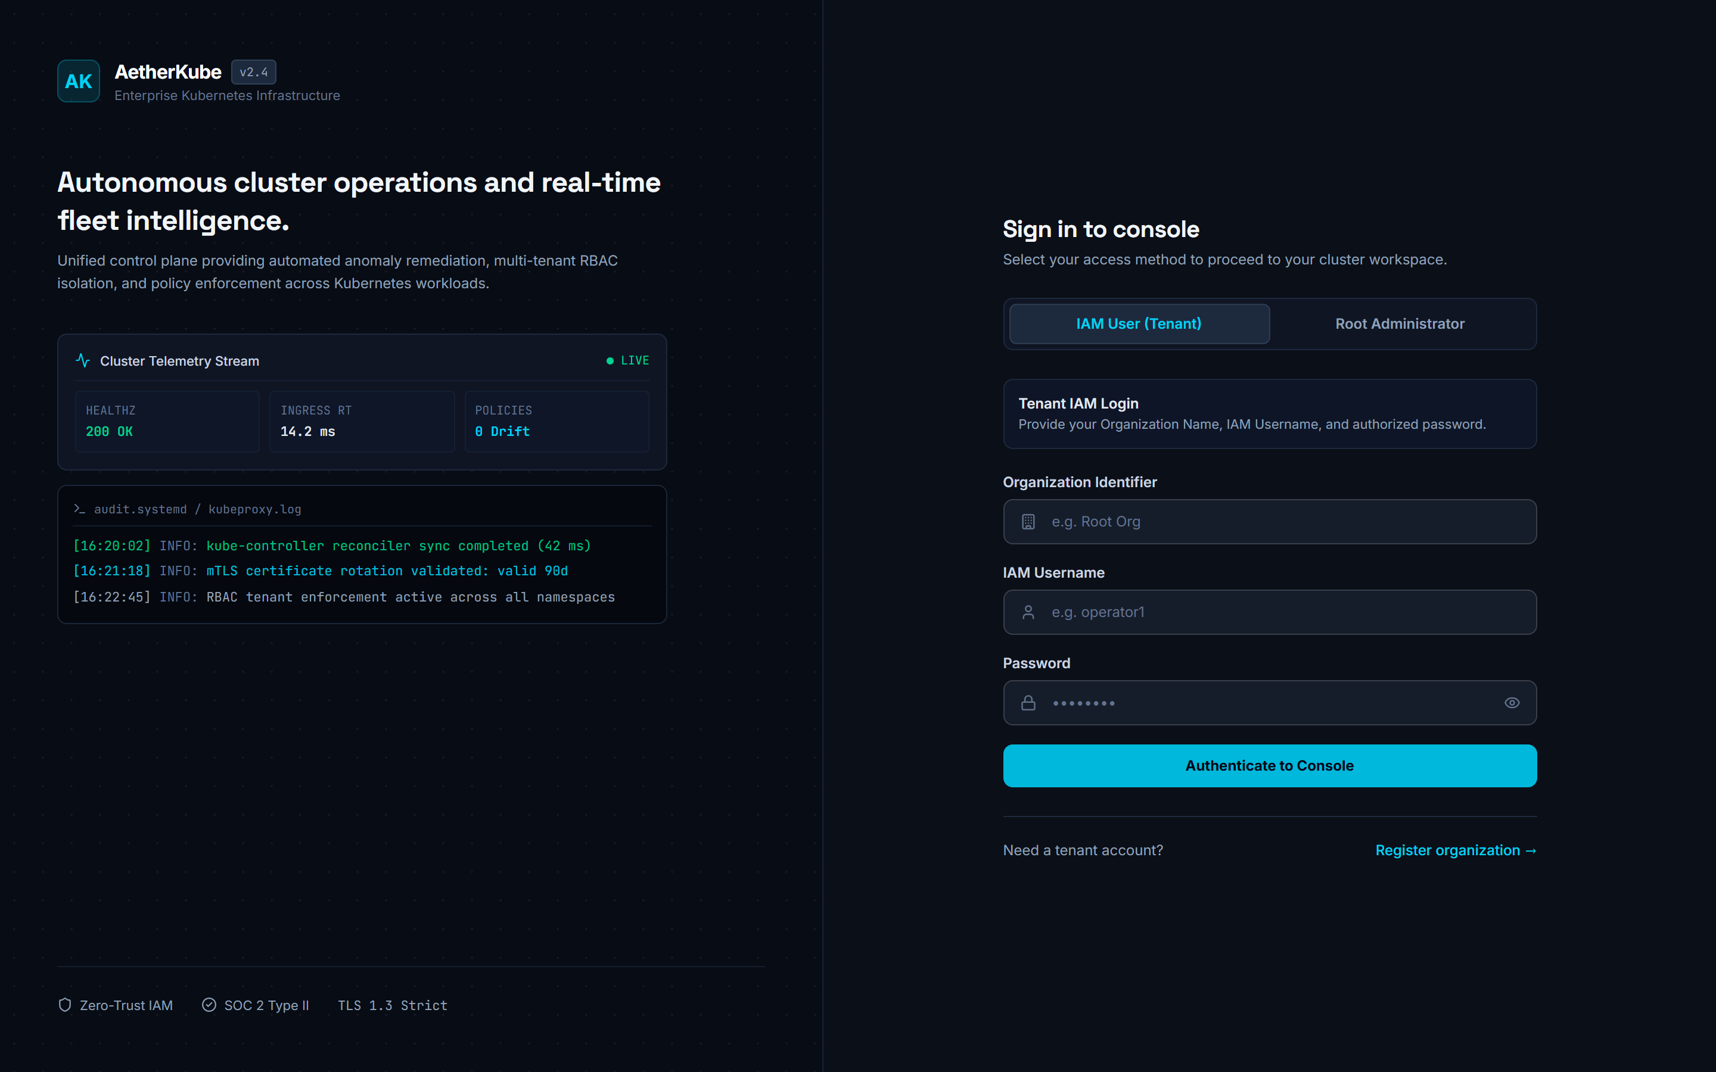Click the lock icon in Password field
This screenshot has width=1716, height=1072.
[1028, 703]
